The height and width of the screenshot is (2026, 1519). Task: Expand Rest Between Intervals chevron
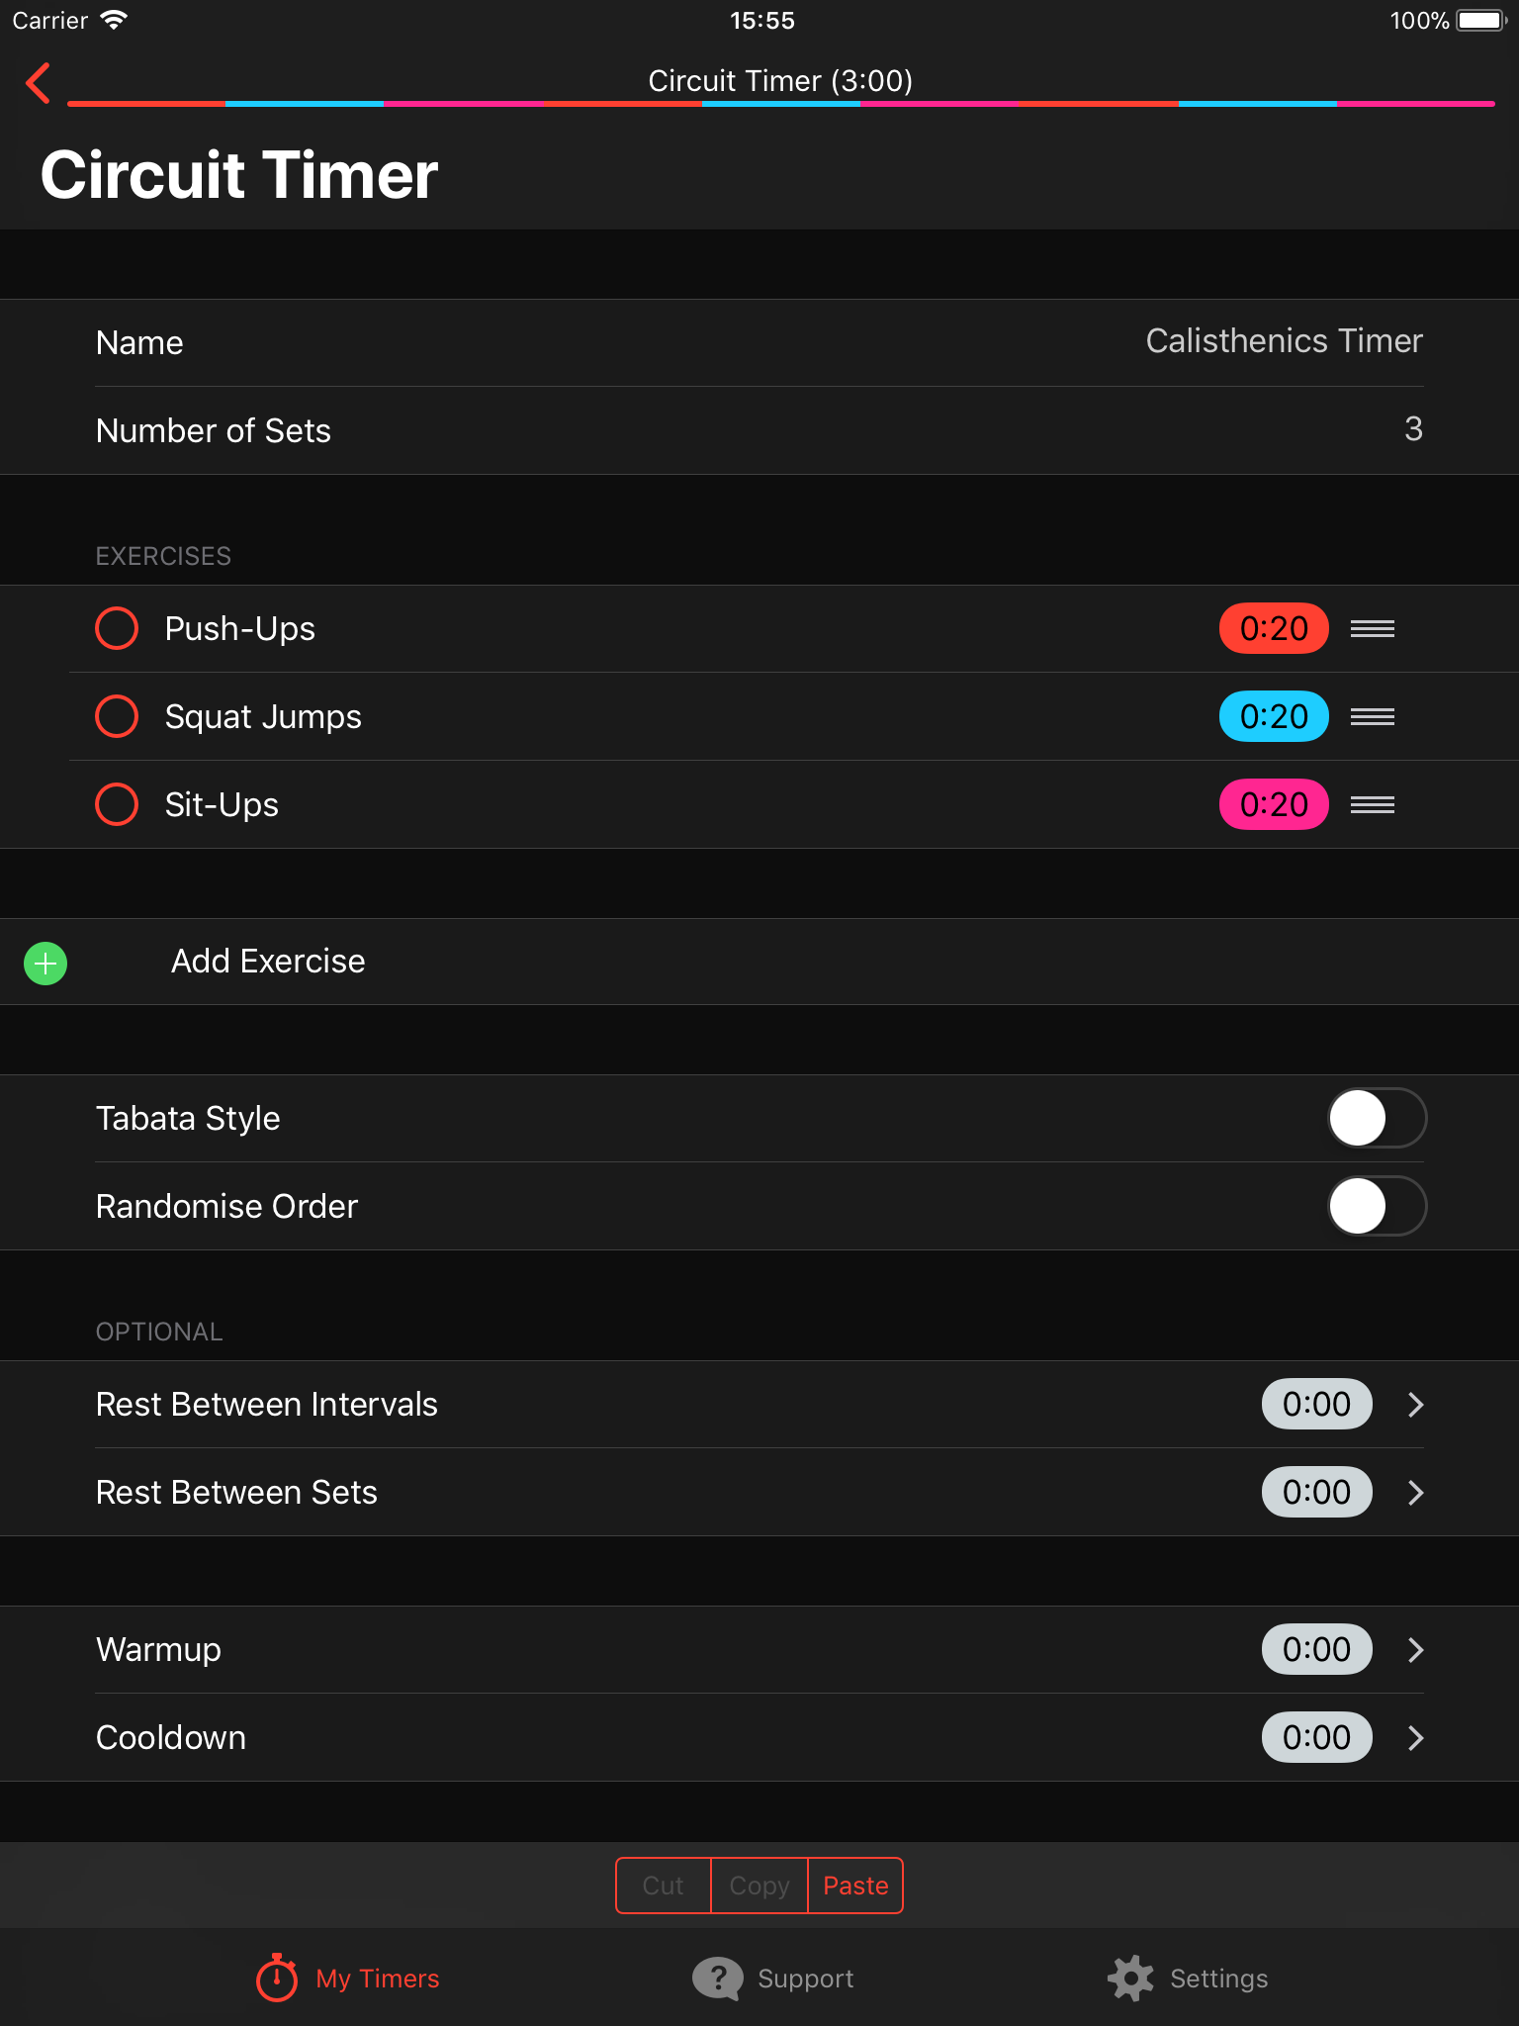pos(1415,1404)
